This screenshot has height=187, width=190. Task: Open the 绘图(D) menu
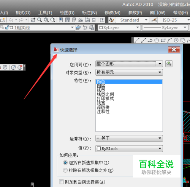[67, 12]
